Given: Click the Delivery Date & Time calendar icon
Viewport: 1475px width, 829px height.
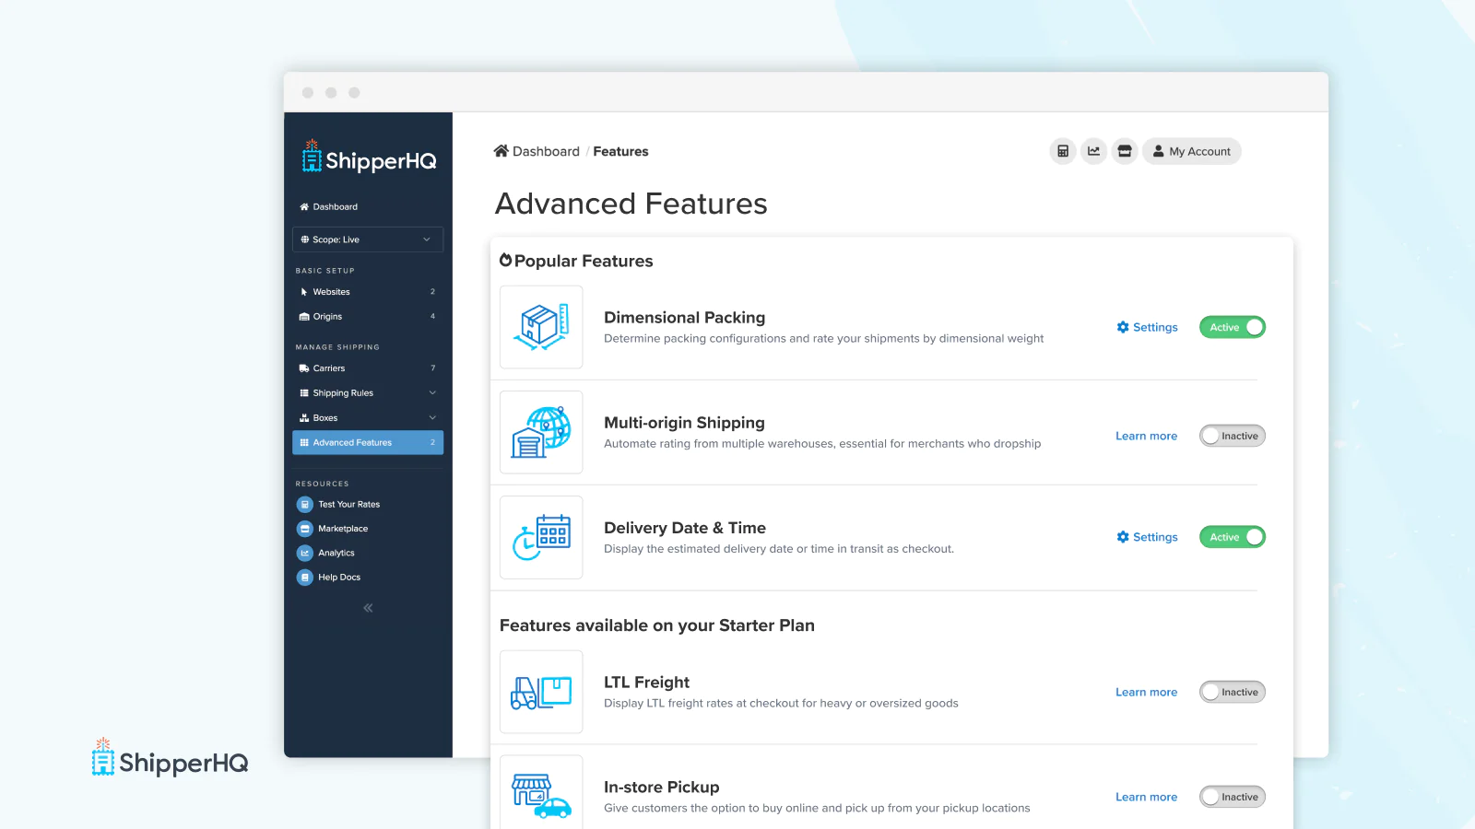Looking at the screenshot, I should 541,537.
